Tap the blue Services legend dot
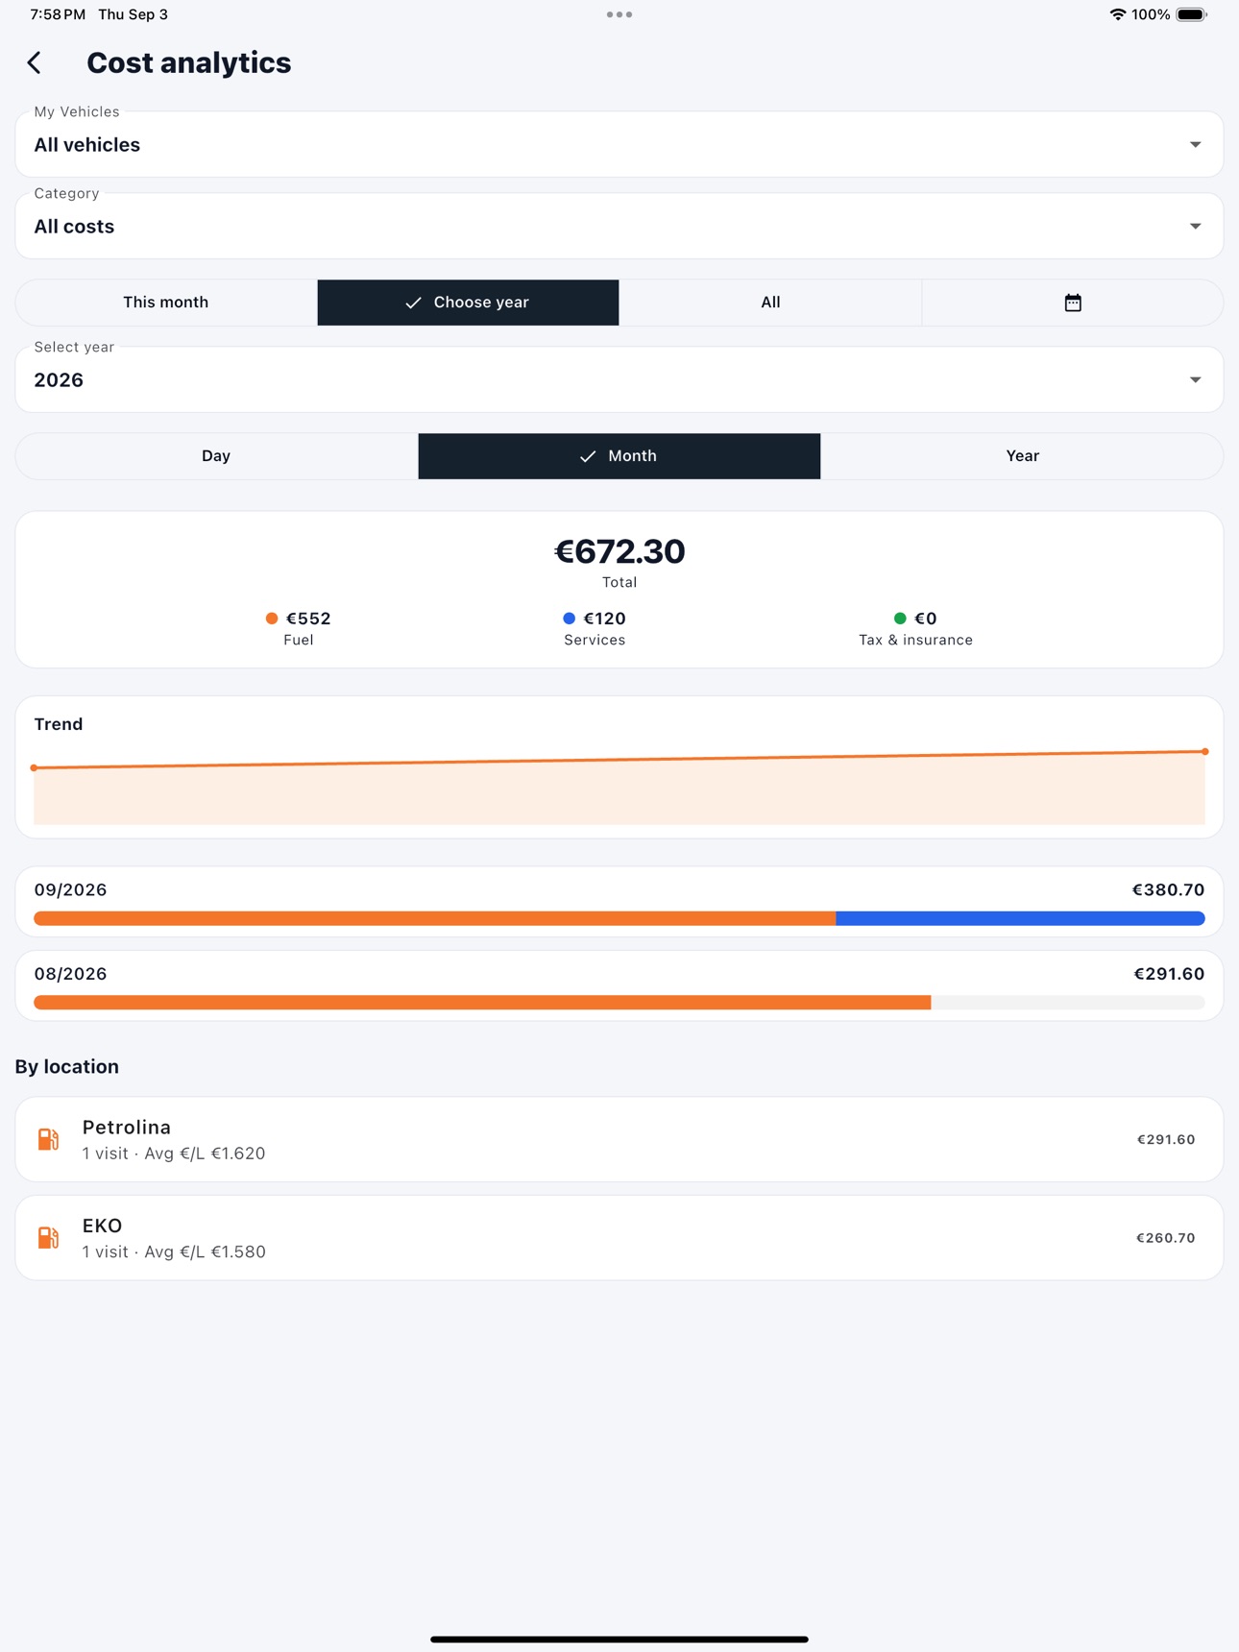The height and width of the screenshot is (1652, 1239). click(570, 619)
